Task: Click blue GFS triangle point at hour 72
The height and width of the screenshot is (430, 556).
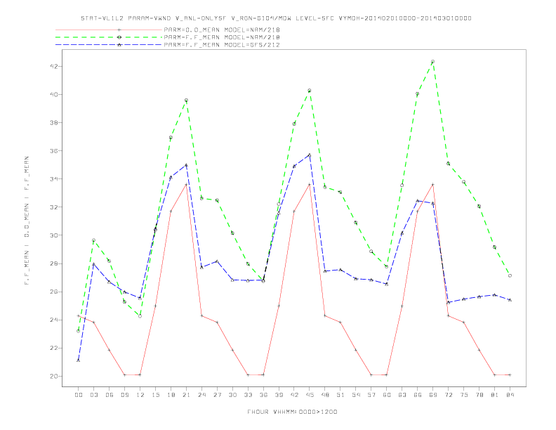Action: coord(448,302)
